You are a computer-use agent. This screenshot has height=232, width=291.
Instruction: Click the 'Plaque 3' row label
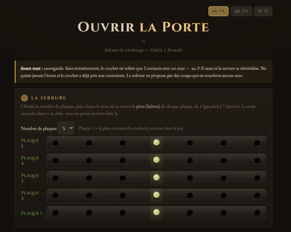(30, 178)
